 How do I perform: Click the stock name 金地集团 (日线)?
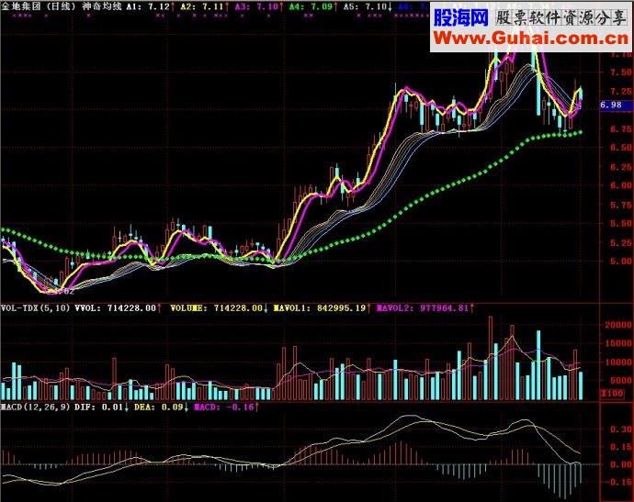(x=40, y=6)
